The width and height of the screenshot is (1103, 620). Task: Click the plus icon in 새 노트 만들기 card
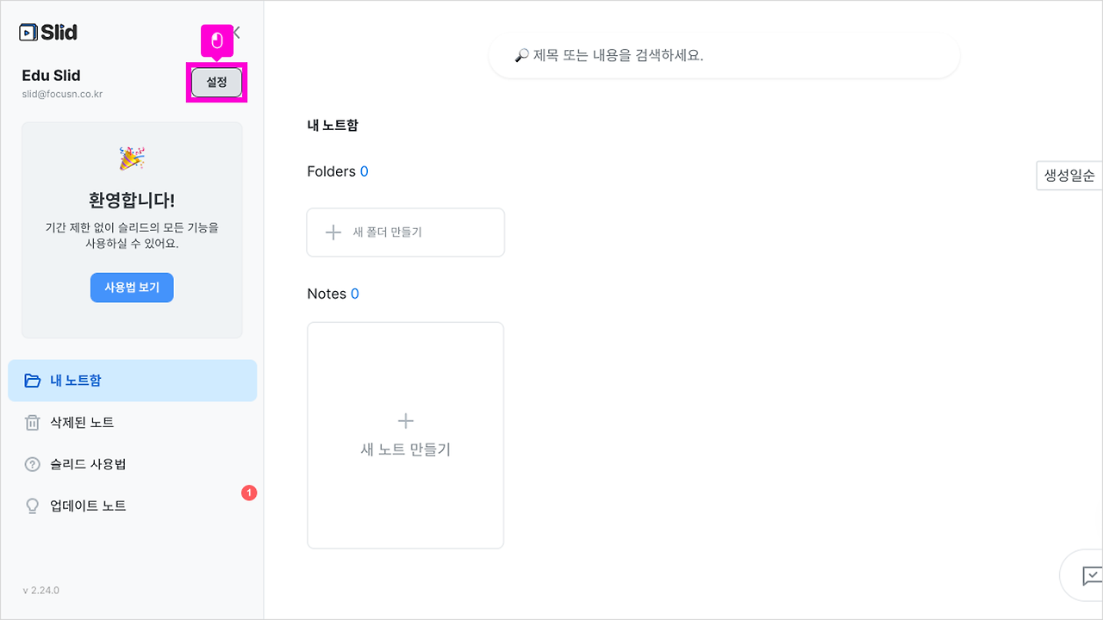coord(405,421)
